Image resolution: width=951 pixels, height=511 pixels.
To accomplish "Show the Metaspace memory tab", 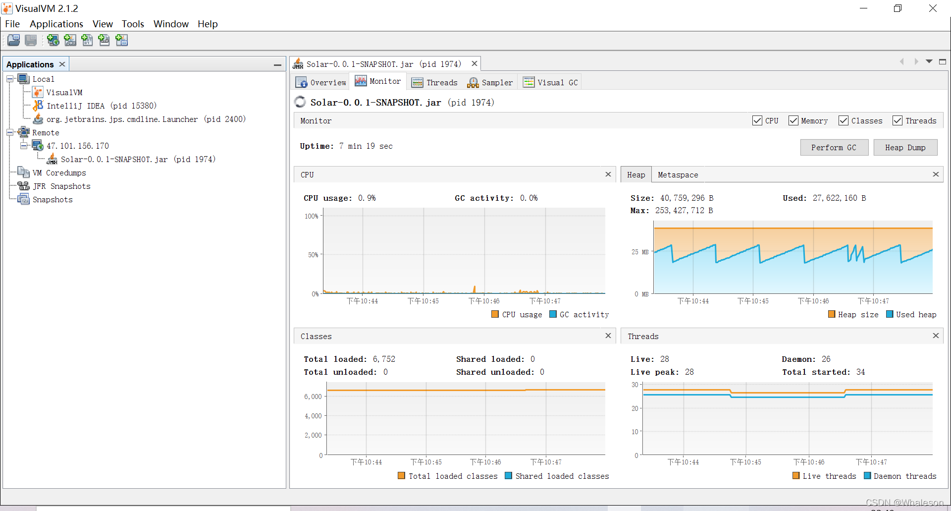I will click(678, 174).
